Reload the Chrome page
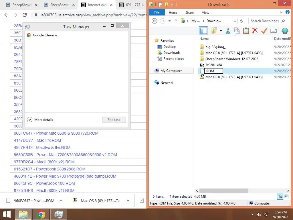This screenshot has width=293, height=220. [25, 15]
